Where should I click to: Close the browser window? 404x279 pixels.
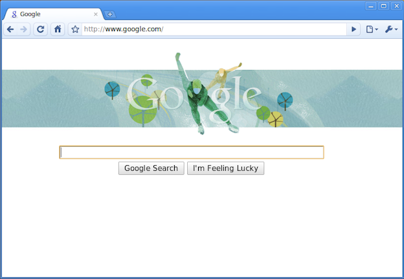click(396, 6)
